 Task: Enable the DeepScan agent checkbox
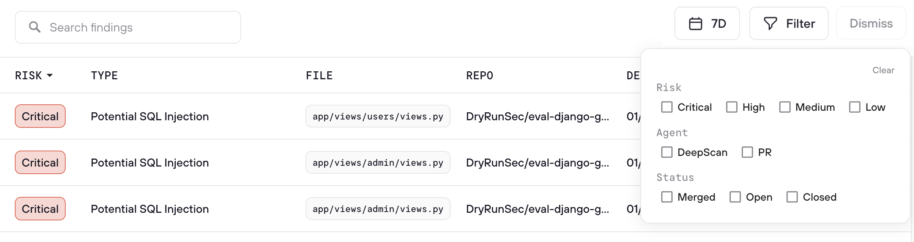coord(667,152)
